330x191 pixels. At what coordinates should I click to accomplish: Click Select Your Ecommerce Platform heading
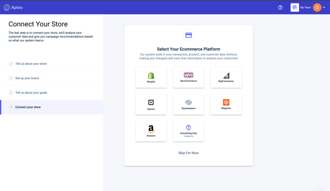click(x=188, y=49)
